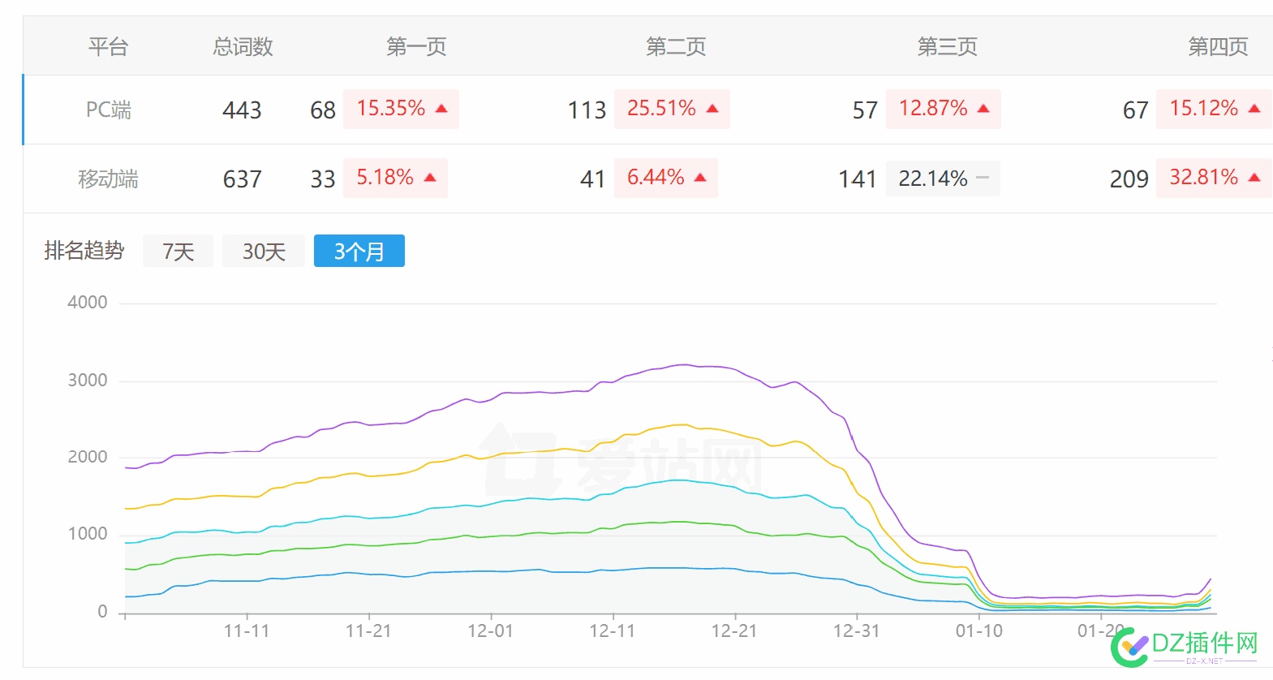Select the PC端 platform row

point(647,110)
